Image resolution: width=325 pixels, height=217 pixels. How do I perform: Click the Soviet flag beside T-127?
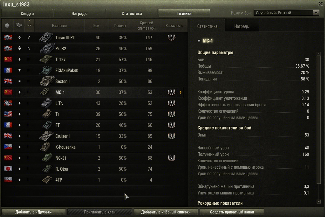8,59
